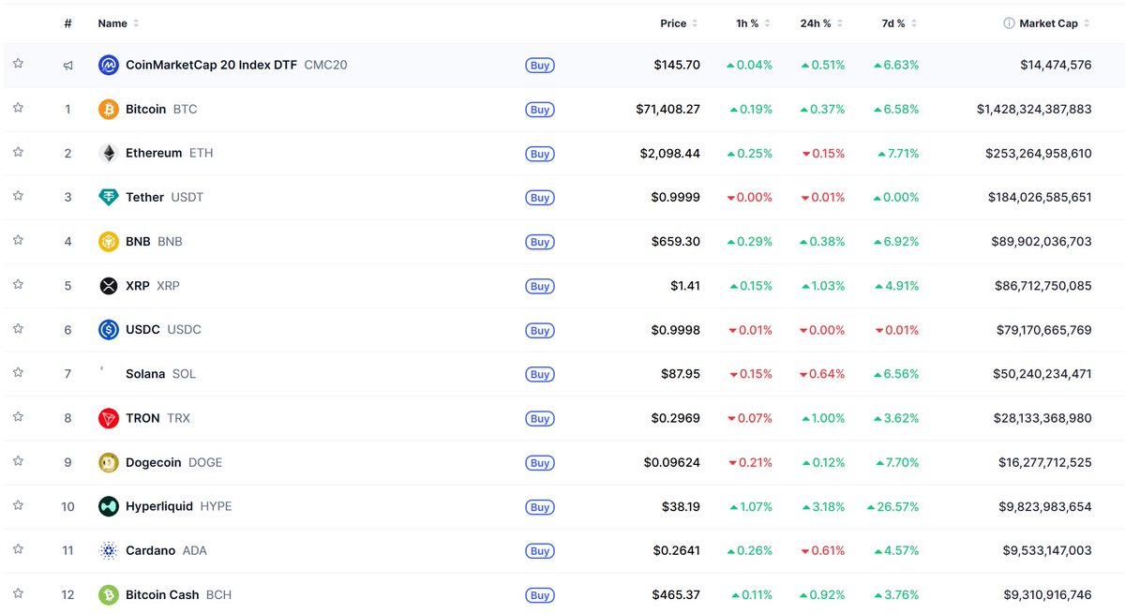Click Buy for USDC

[x=540, y=330]
